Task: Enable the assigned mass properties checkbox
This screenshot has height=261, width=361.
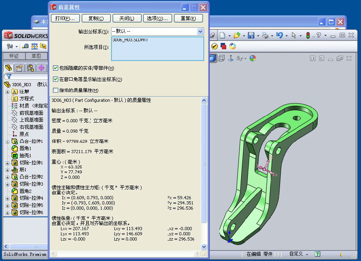Action: click(56, 90)
